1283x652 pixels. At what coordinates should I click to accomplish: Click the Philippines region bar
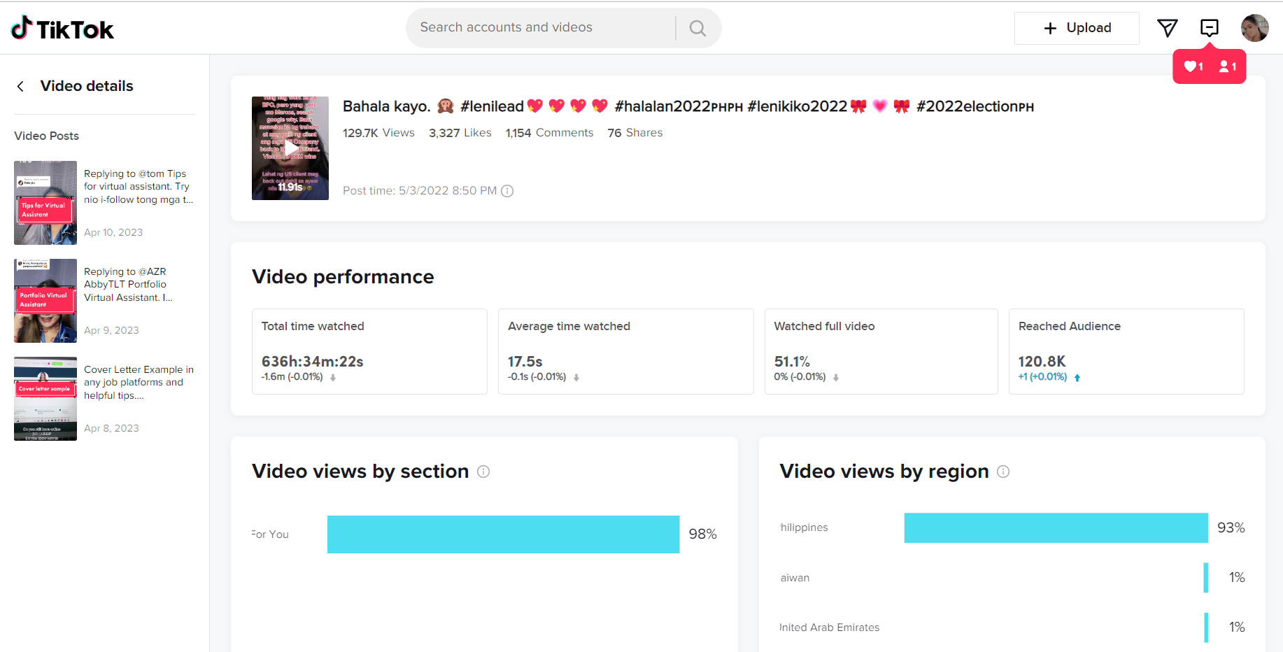click(1056, 528)
